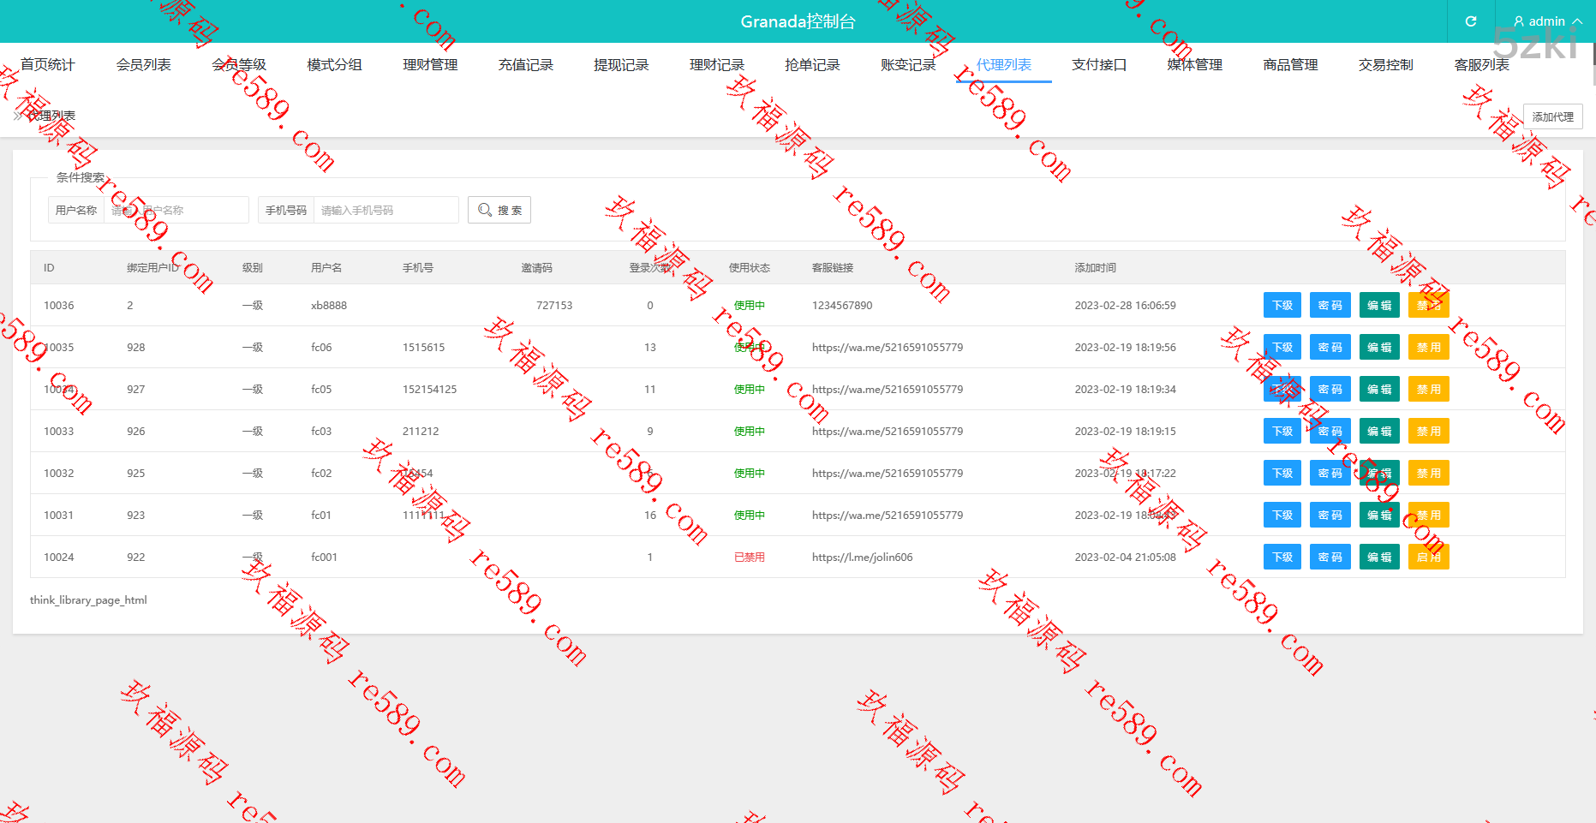1596x823 pixels.
Task: Open the 首页统计 tab
Action: click(48, 65)
